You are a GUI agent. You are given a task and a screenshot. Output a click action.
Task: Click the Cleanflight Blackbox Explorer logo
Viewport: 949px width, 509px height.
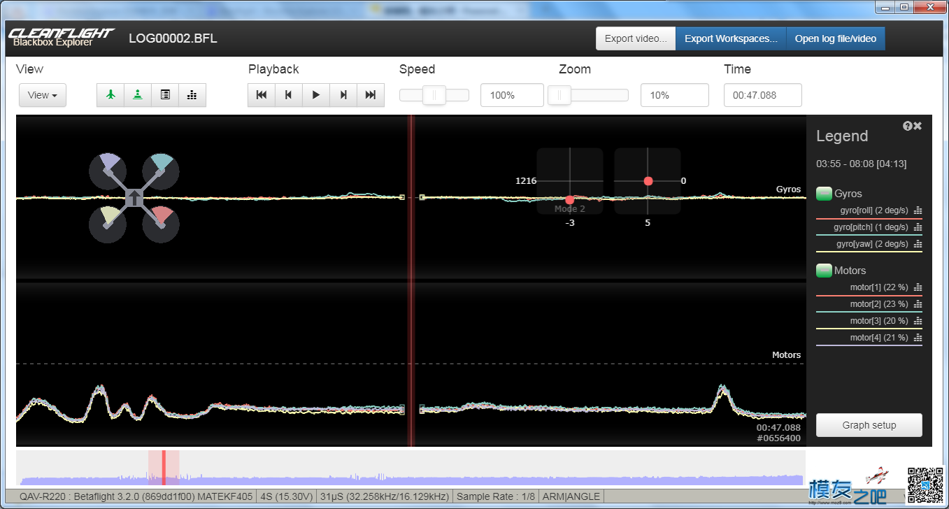pos(61,37)
